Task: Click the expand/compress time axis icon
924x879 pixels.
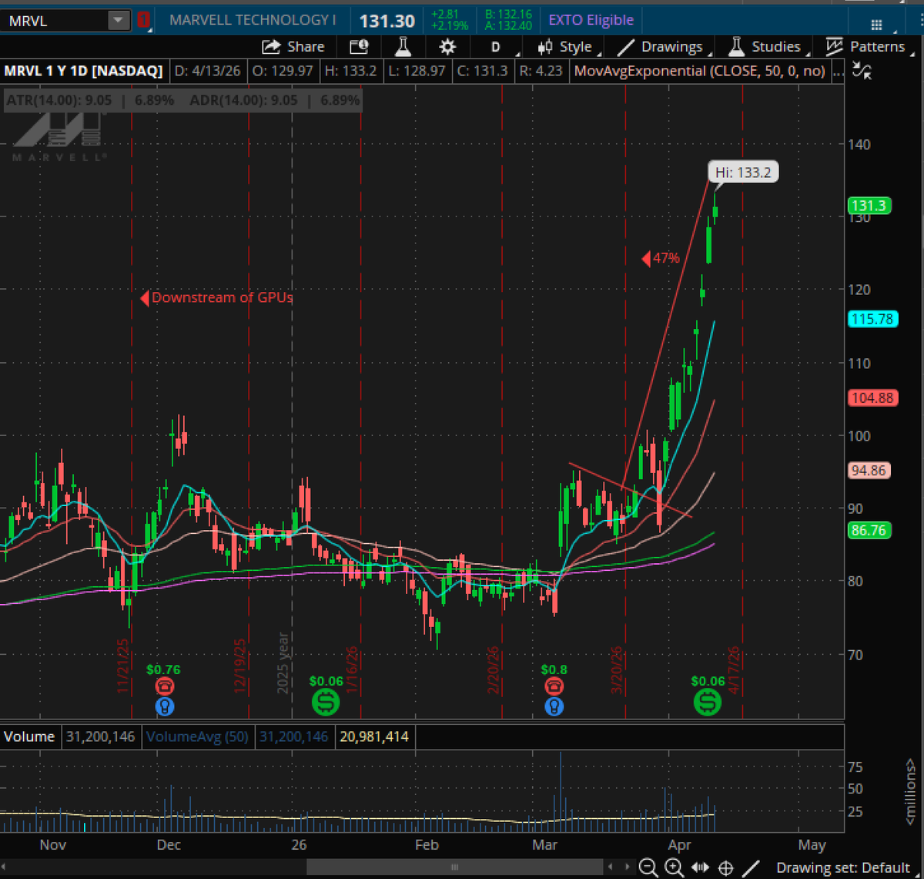Action: 700,868
